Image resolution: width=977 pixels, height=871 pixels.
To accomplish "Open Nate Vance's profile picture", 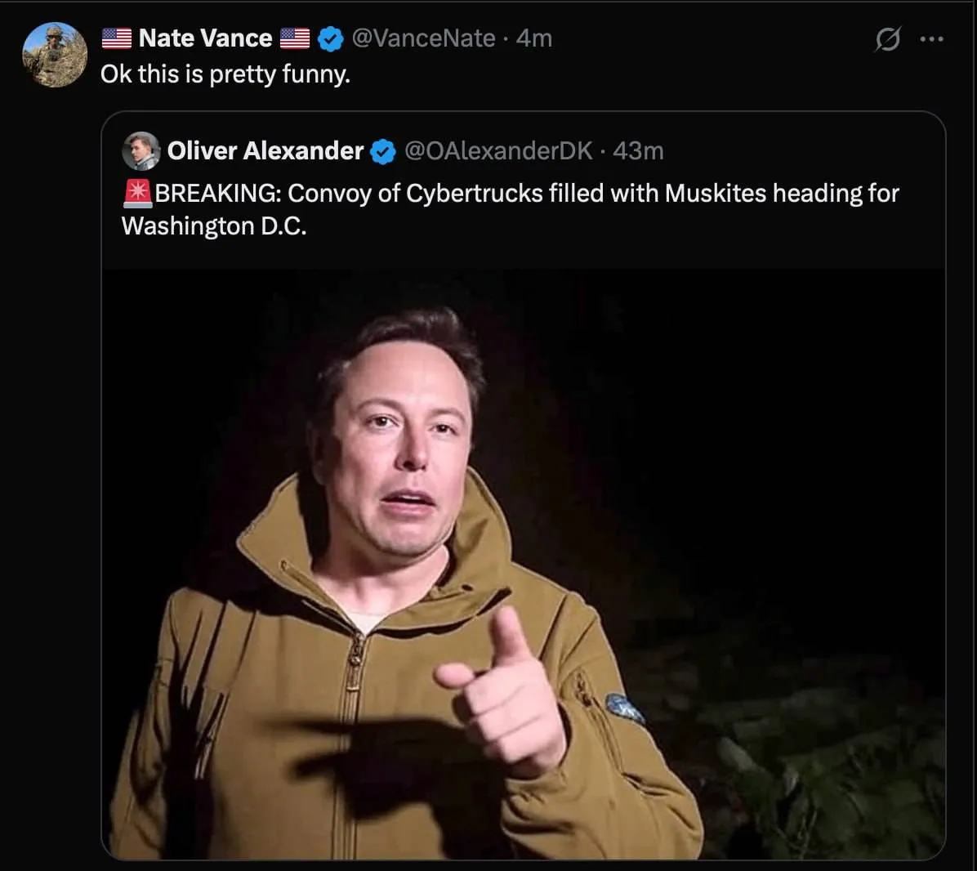I will tap(55, 55).
